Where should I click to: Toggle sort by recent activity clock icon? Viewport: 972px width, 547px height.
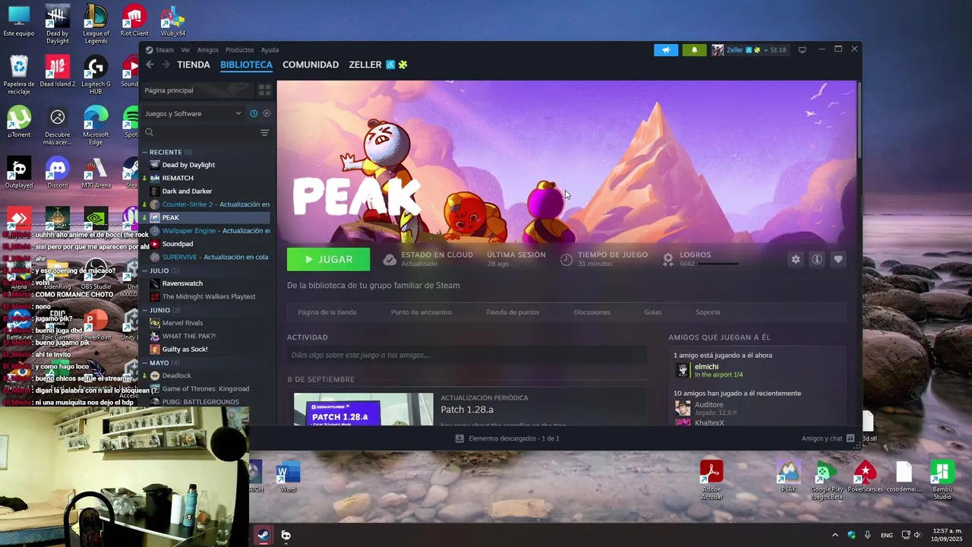click(254, 113)
